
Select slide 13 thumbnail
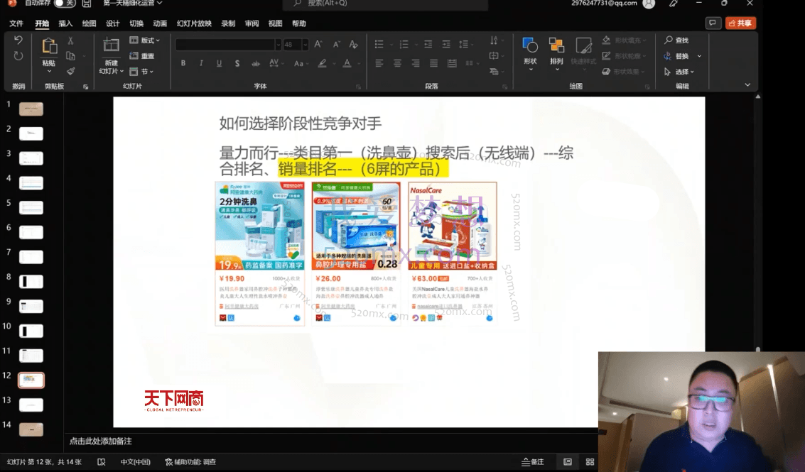point(31,405)
